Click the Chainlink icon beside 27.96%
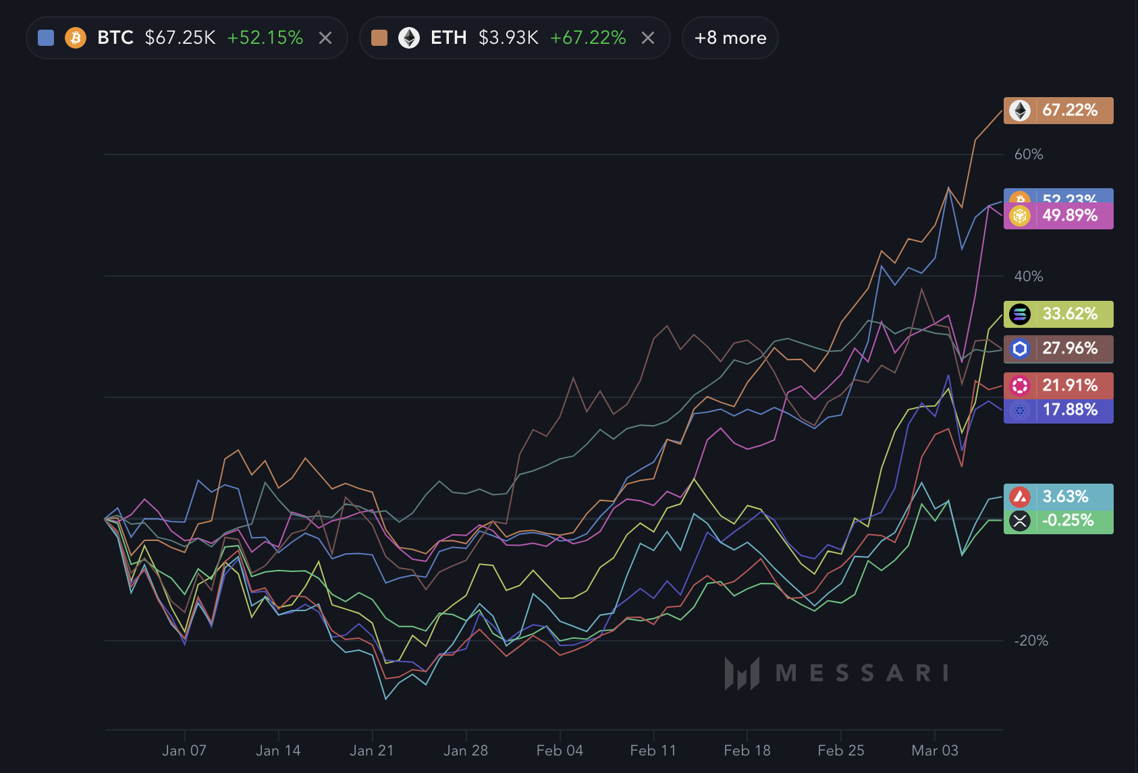This screenshot has height=773, width=1138. [1020, 349]
